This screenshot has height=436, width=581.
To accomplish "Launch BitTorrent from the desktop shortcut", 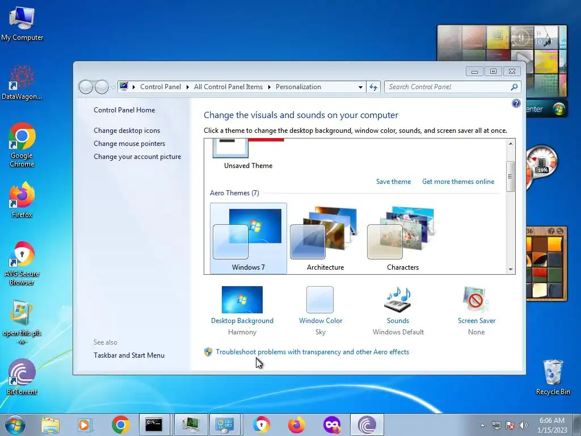I will [22, 377].
